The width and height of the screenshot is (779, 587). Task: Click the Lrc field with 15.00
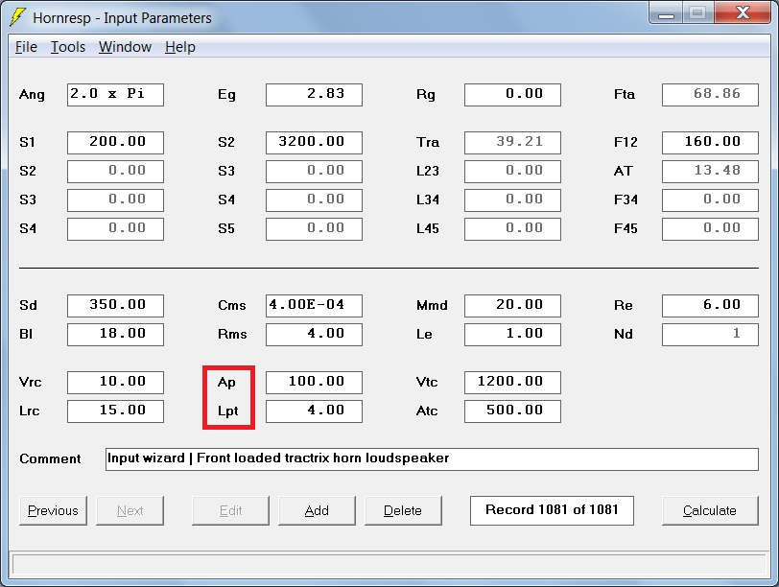click(116, 411)
